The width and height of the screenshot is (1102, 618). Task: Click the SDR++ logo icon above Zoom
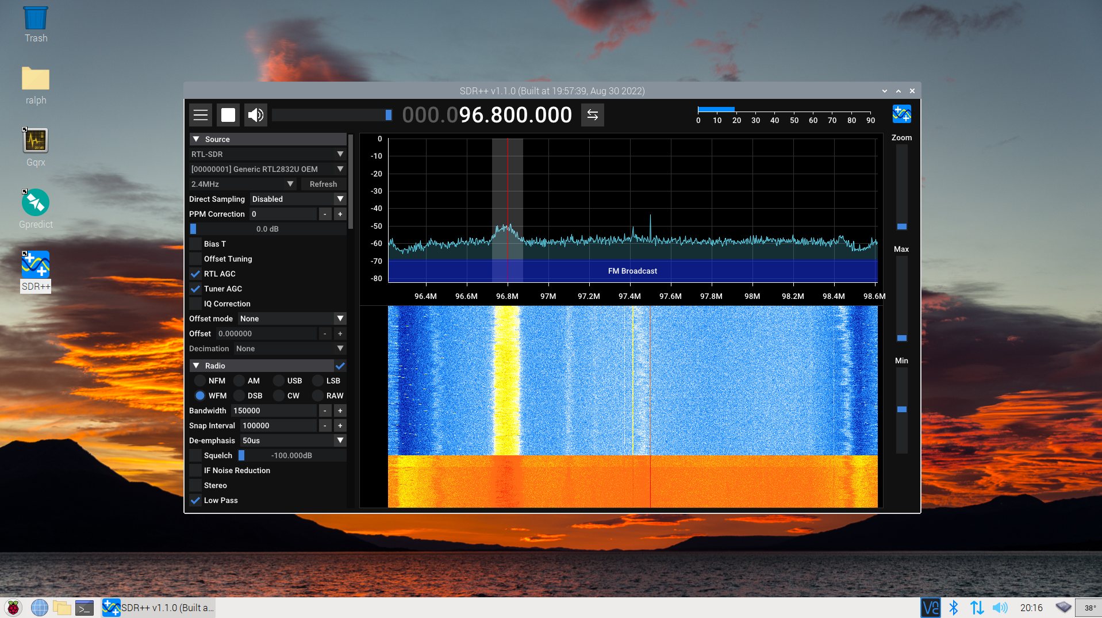pos(901,114)
